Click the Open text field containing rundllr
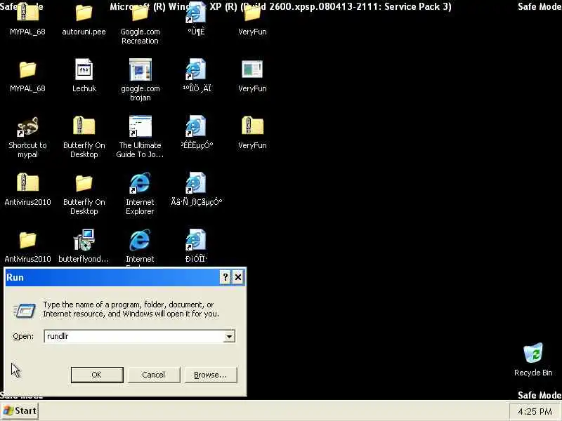This screenshot has height=421, width=562. point(135,336)
